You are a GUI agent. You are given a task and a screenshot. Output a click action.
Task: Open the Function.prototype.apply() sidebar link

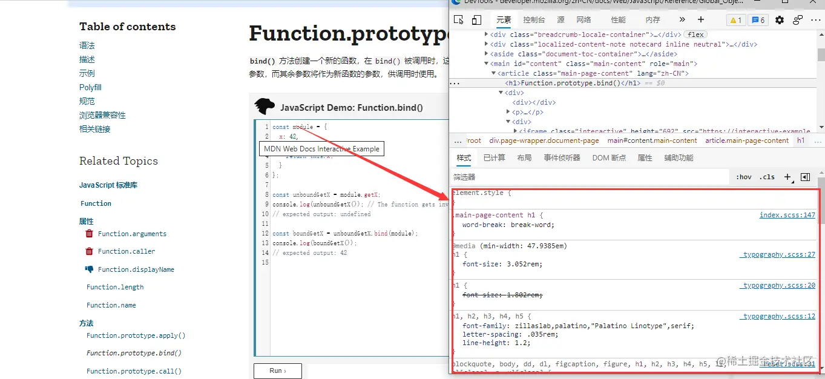point(136,335)
